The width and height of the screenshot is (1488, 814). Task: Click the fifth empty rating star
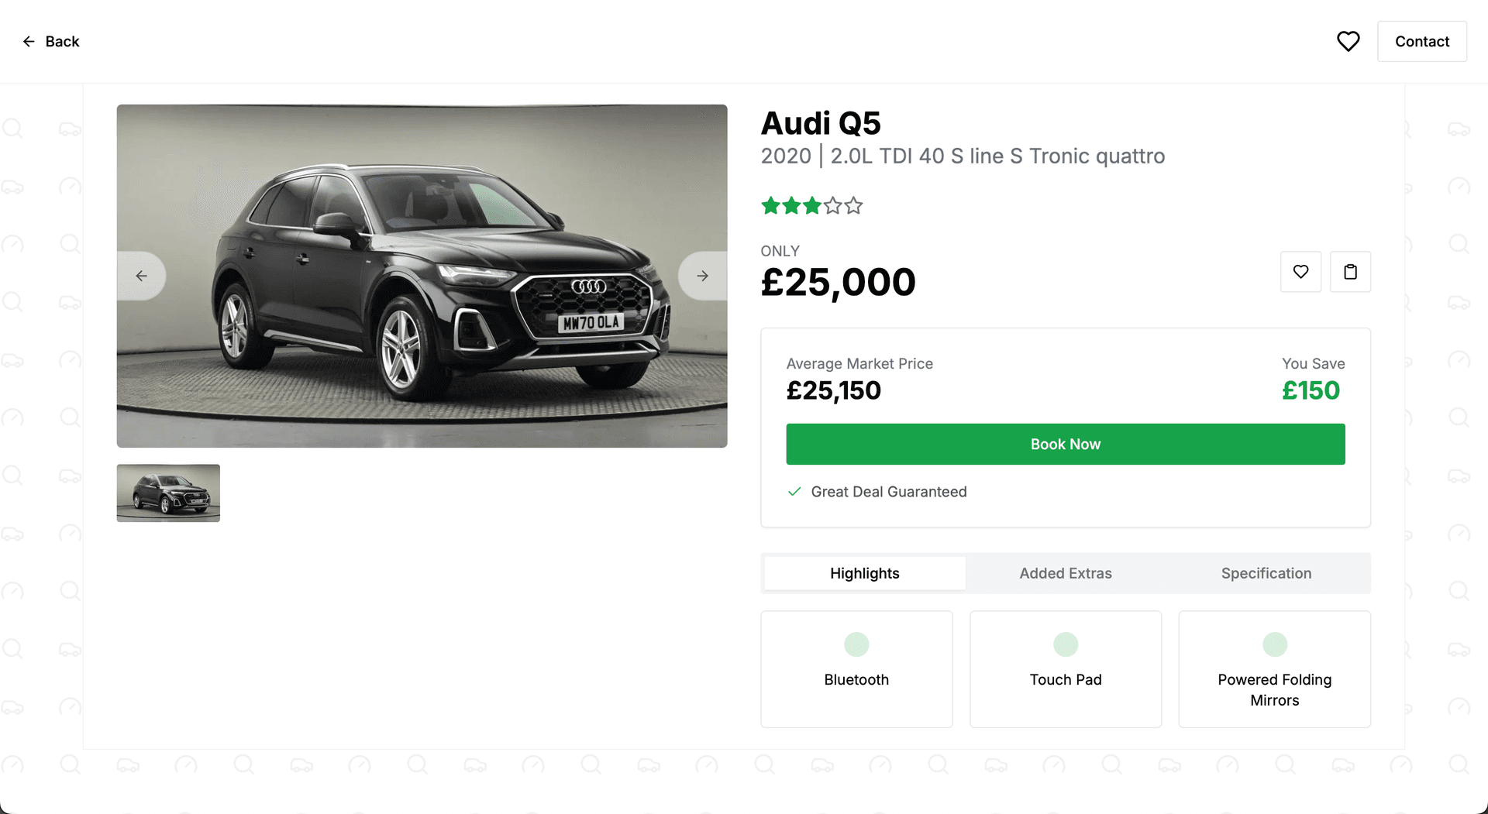(x=853, y=206)
